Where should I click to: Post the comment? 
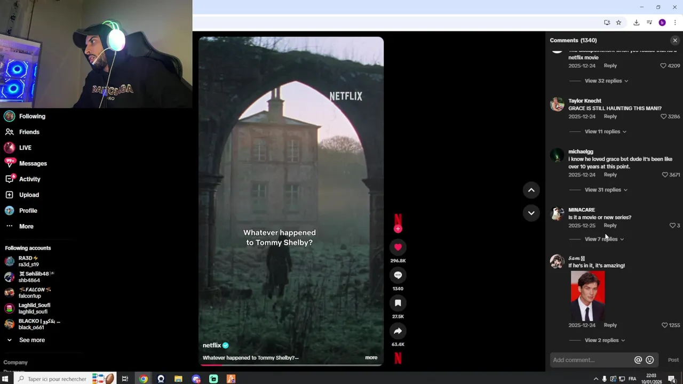pyautogui.click(x=673, y=360)
